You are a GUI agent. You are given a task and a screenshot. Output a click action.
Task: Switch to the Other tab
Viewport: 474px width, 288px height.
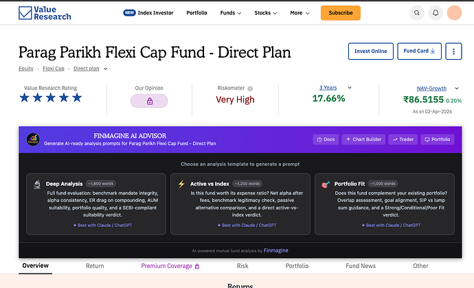click(x=420, y=266)
